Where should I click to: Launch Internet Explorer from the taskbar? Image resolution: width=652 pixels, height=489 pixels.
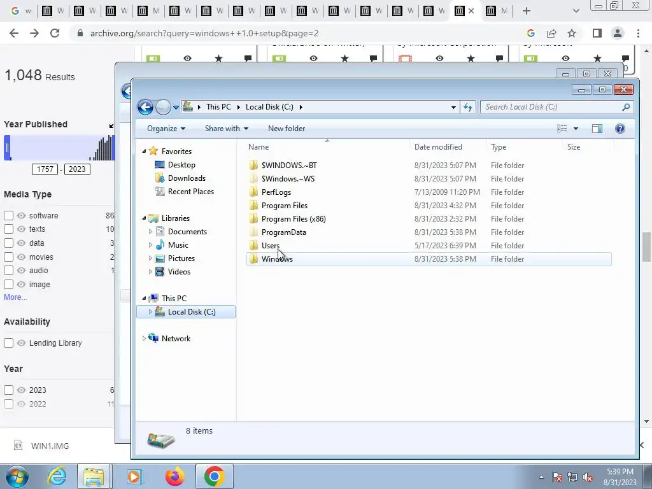click(57, 476)
